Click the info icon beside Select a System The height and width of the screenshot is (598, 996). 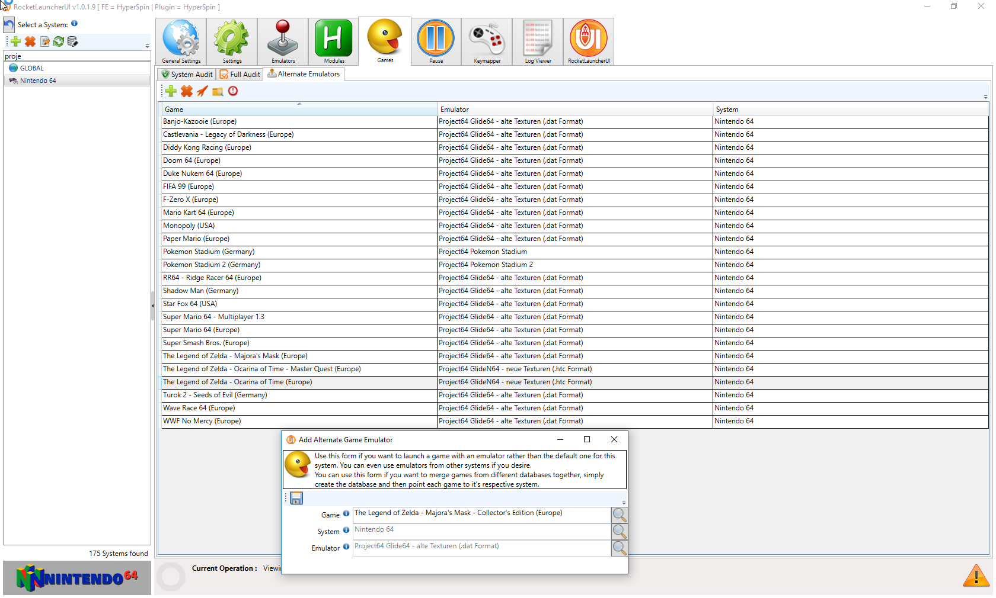tap(74, 24)
